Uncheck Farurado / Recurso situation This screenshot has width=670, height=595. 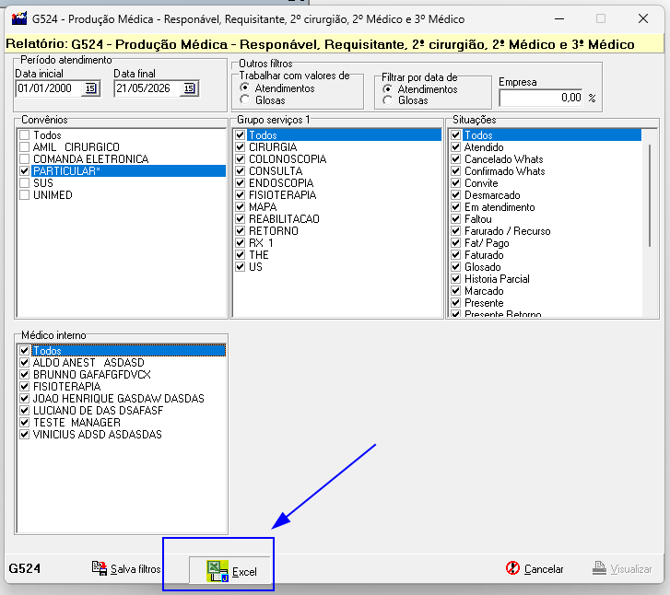pyautogui.click(x=456, y=230)
